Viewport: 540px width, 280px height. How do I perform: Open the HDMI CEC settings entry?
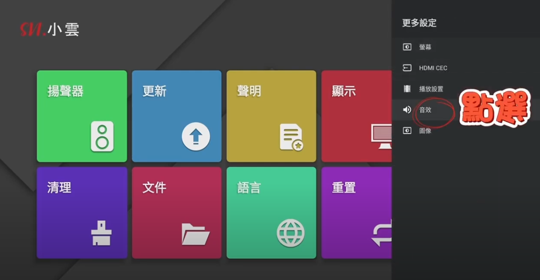433,68
